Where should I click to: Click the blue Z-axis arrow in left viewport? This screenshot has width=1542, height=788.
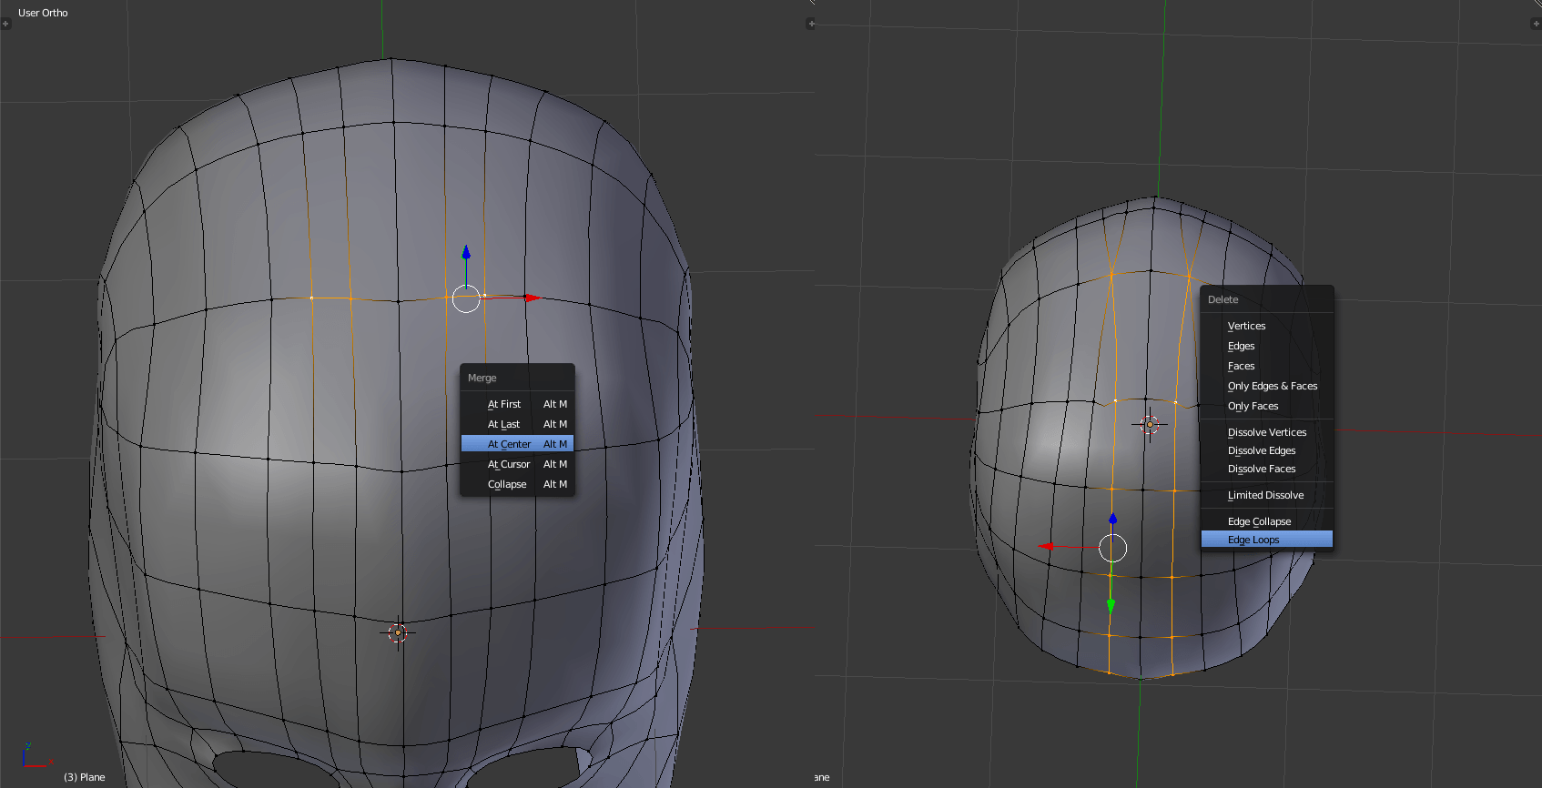click(x=466, y=252)
